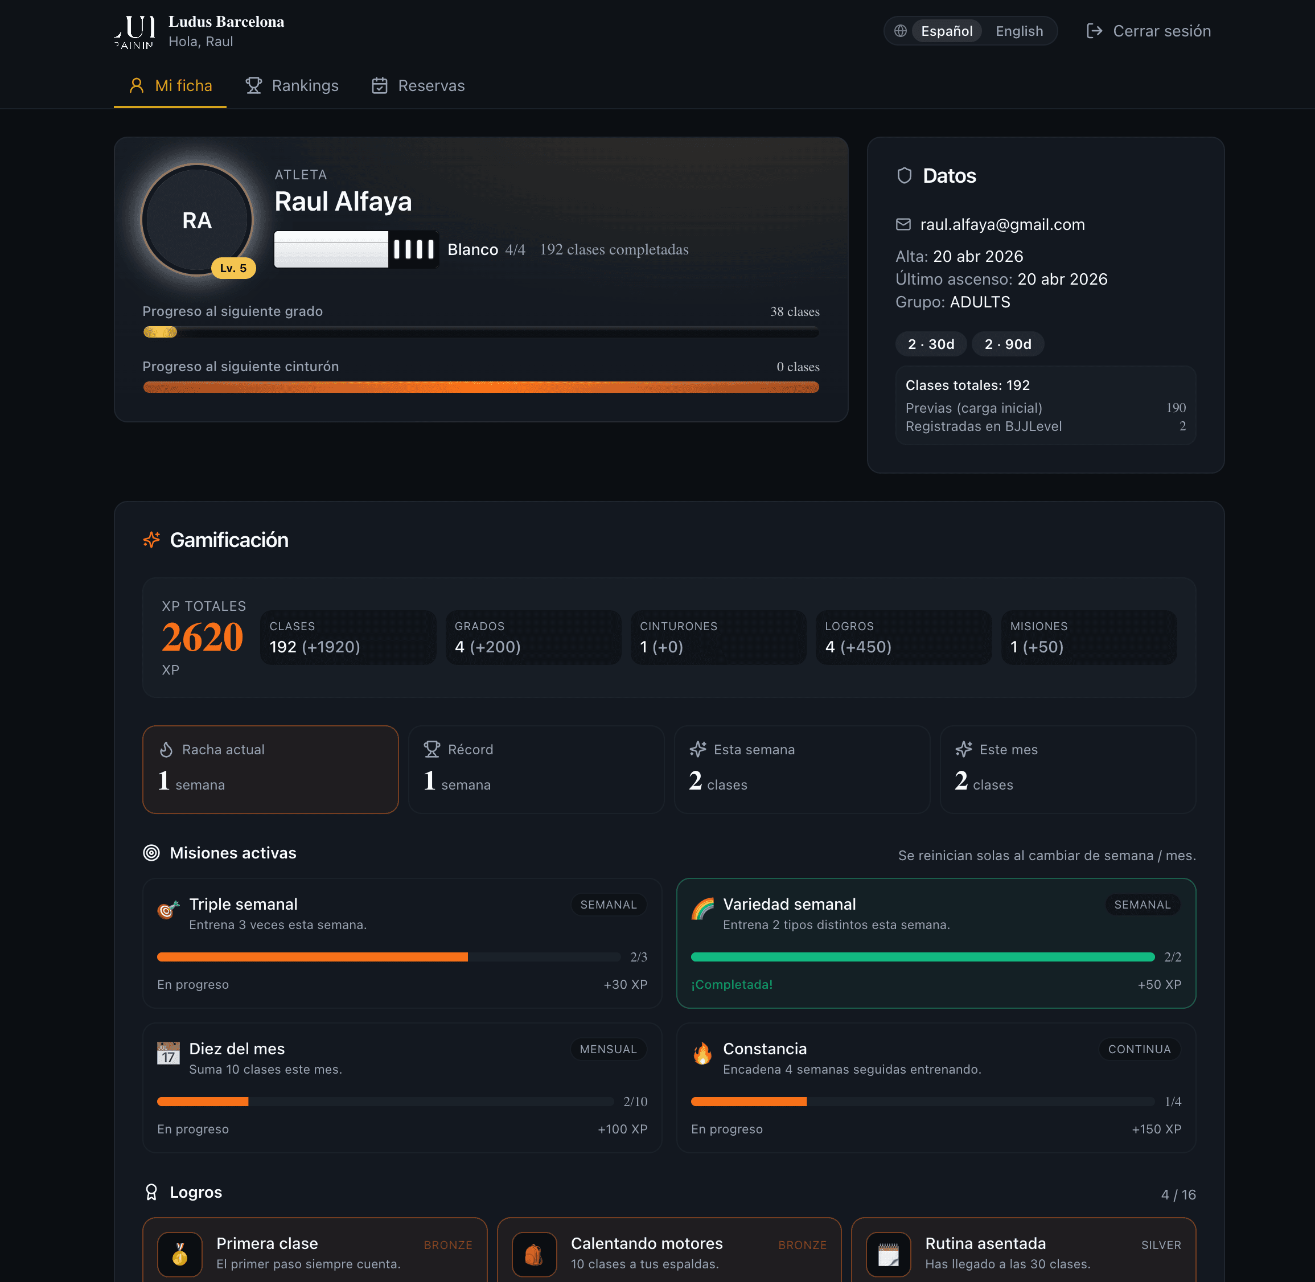Viewport: 1315px width, 1282px height.
Task: Click the target icon beside Misiones activas
Action: 151,853
